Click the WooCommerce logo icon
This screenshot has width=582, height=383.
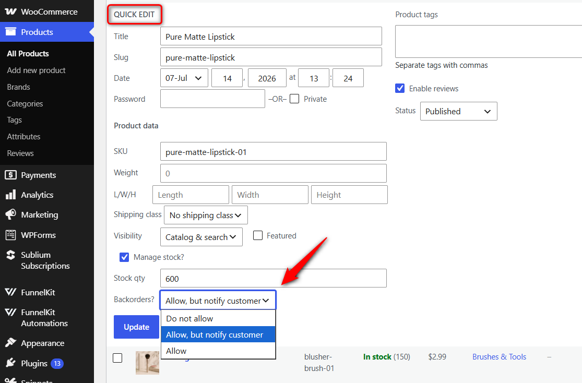click(10, 11)
